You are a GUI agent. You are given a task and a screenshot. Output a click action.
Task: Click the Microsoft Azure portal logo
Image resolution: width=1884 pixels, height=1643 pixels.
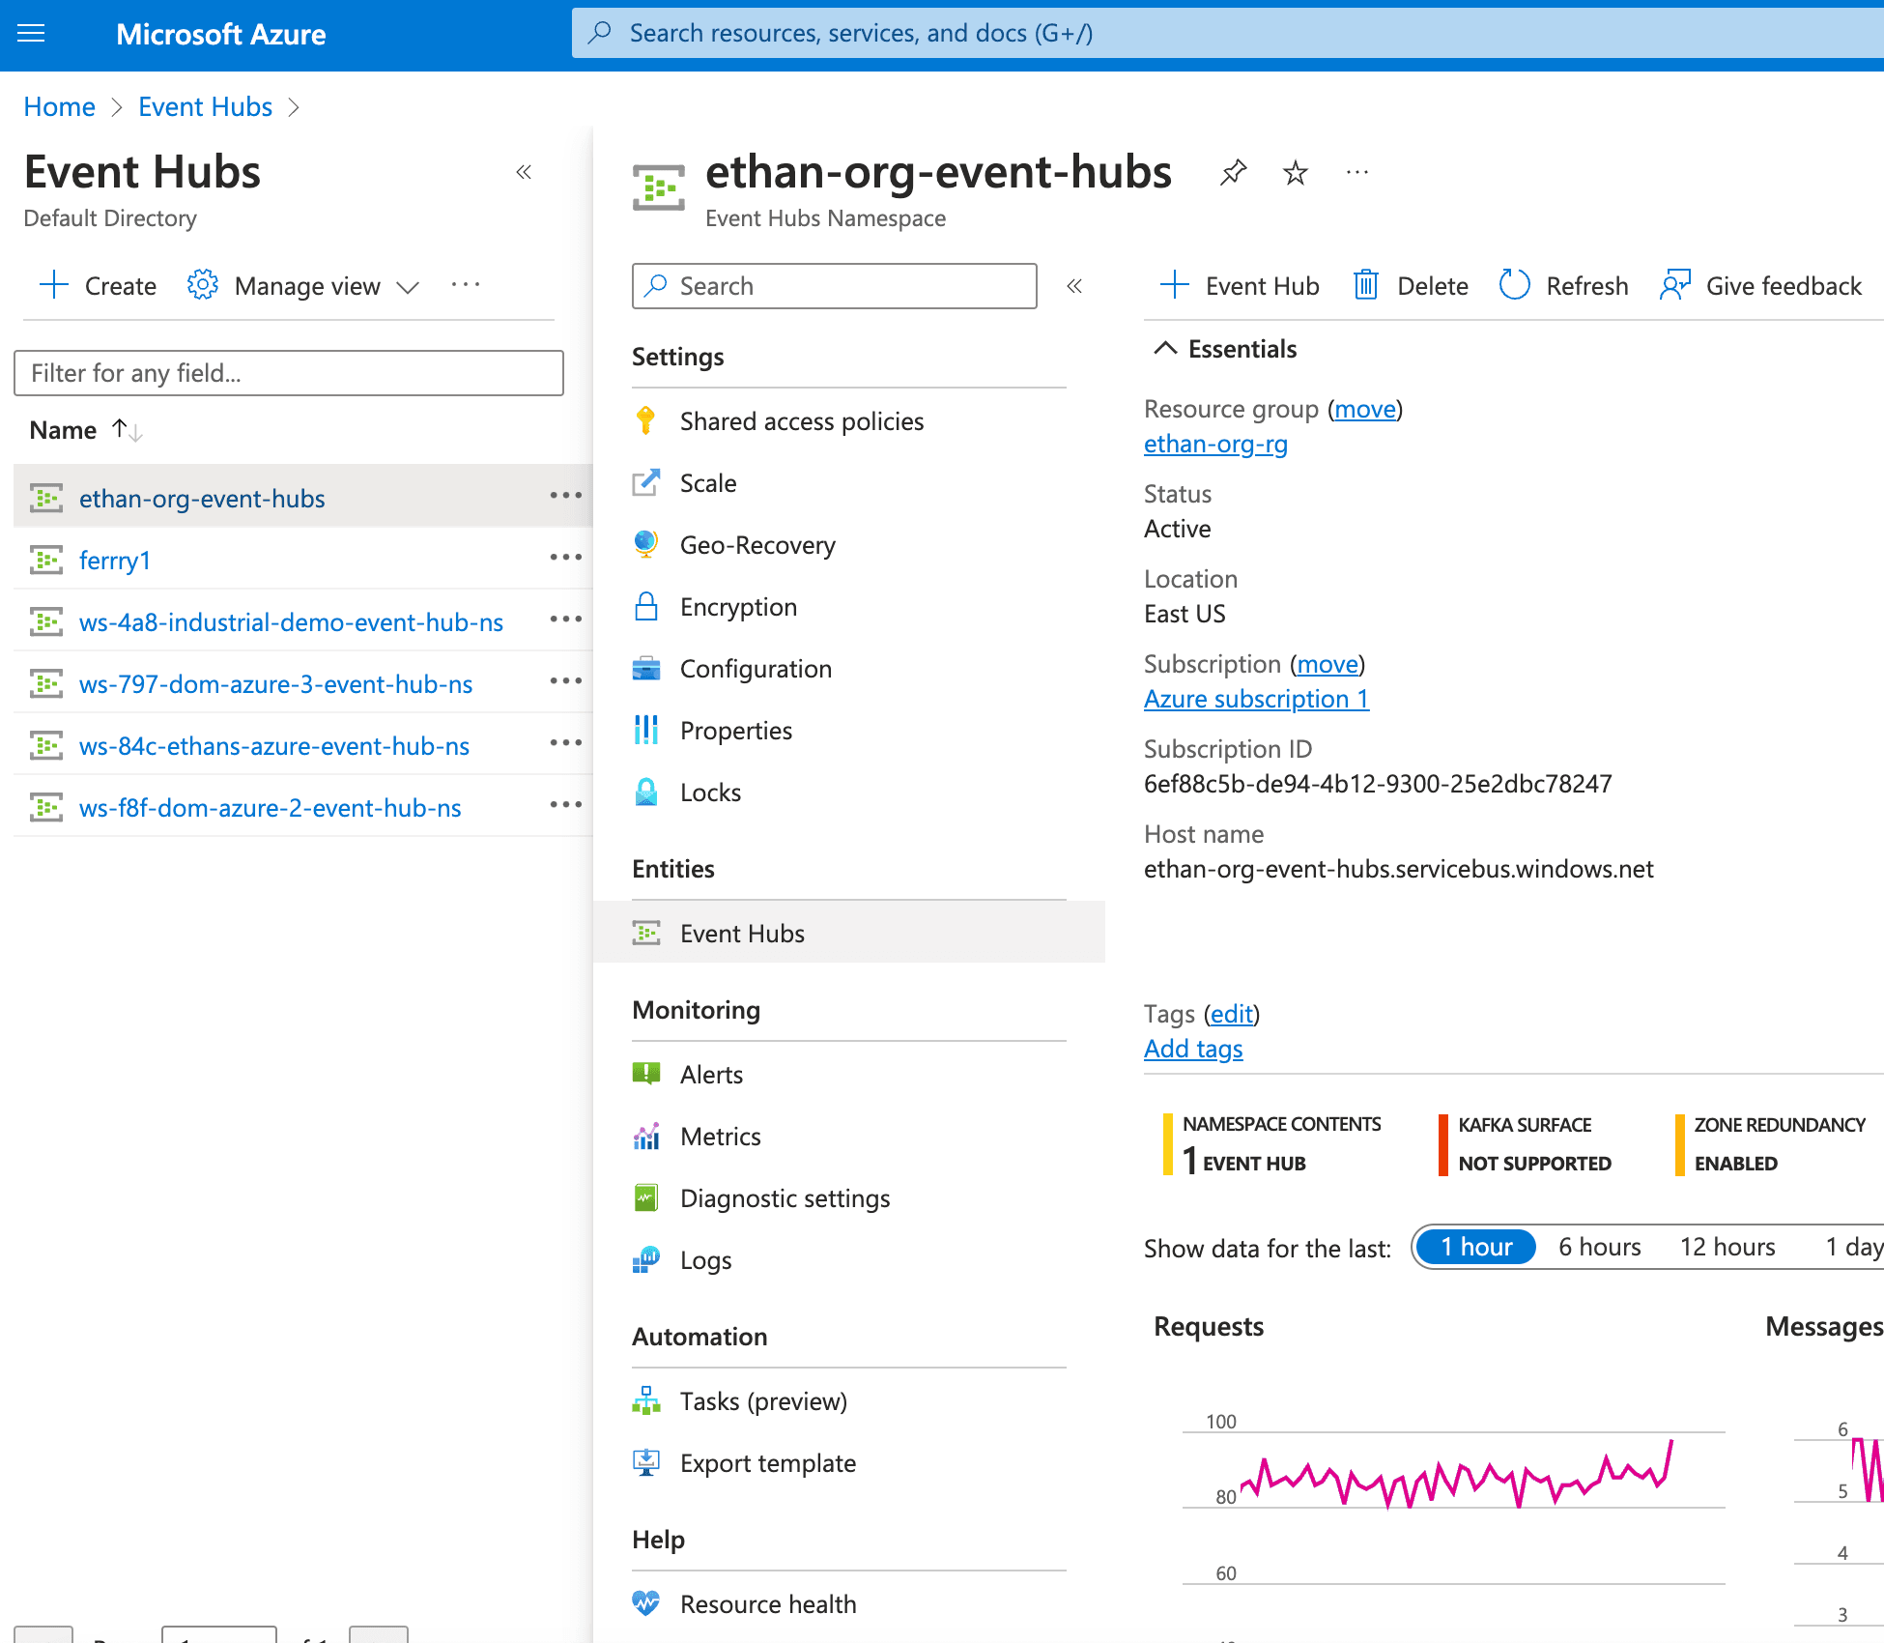coord(220,34)
